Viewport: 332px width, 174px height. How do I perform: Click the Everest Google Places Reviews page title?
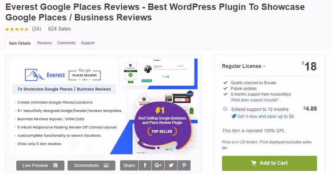(155, 12)
